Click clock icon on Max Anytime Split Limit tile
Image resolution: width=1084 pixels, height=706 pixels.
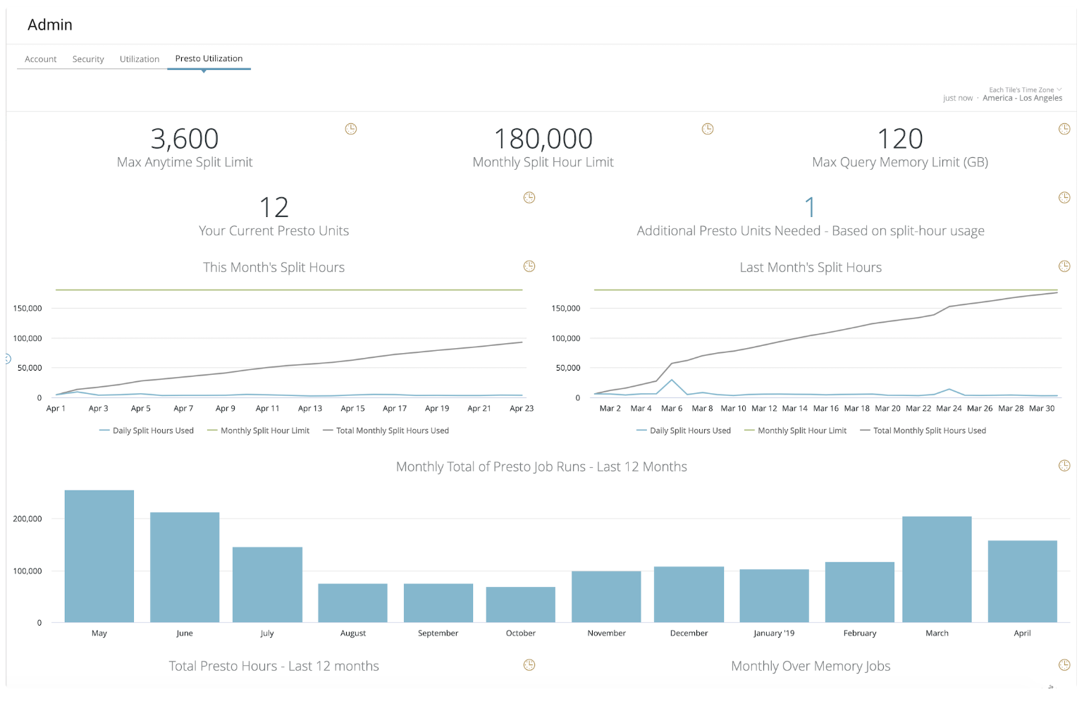tap(350, 129)
